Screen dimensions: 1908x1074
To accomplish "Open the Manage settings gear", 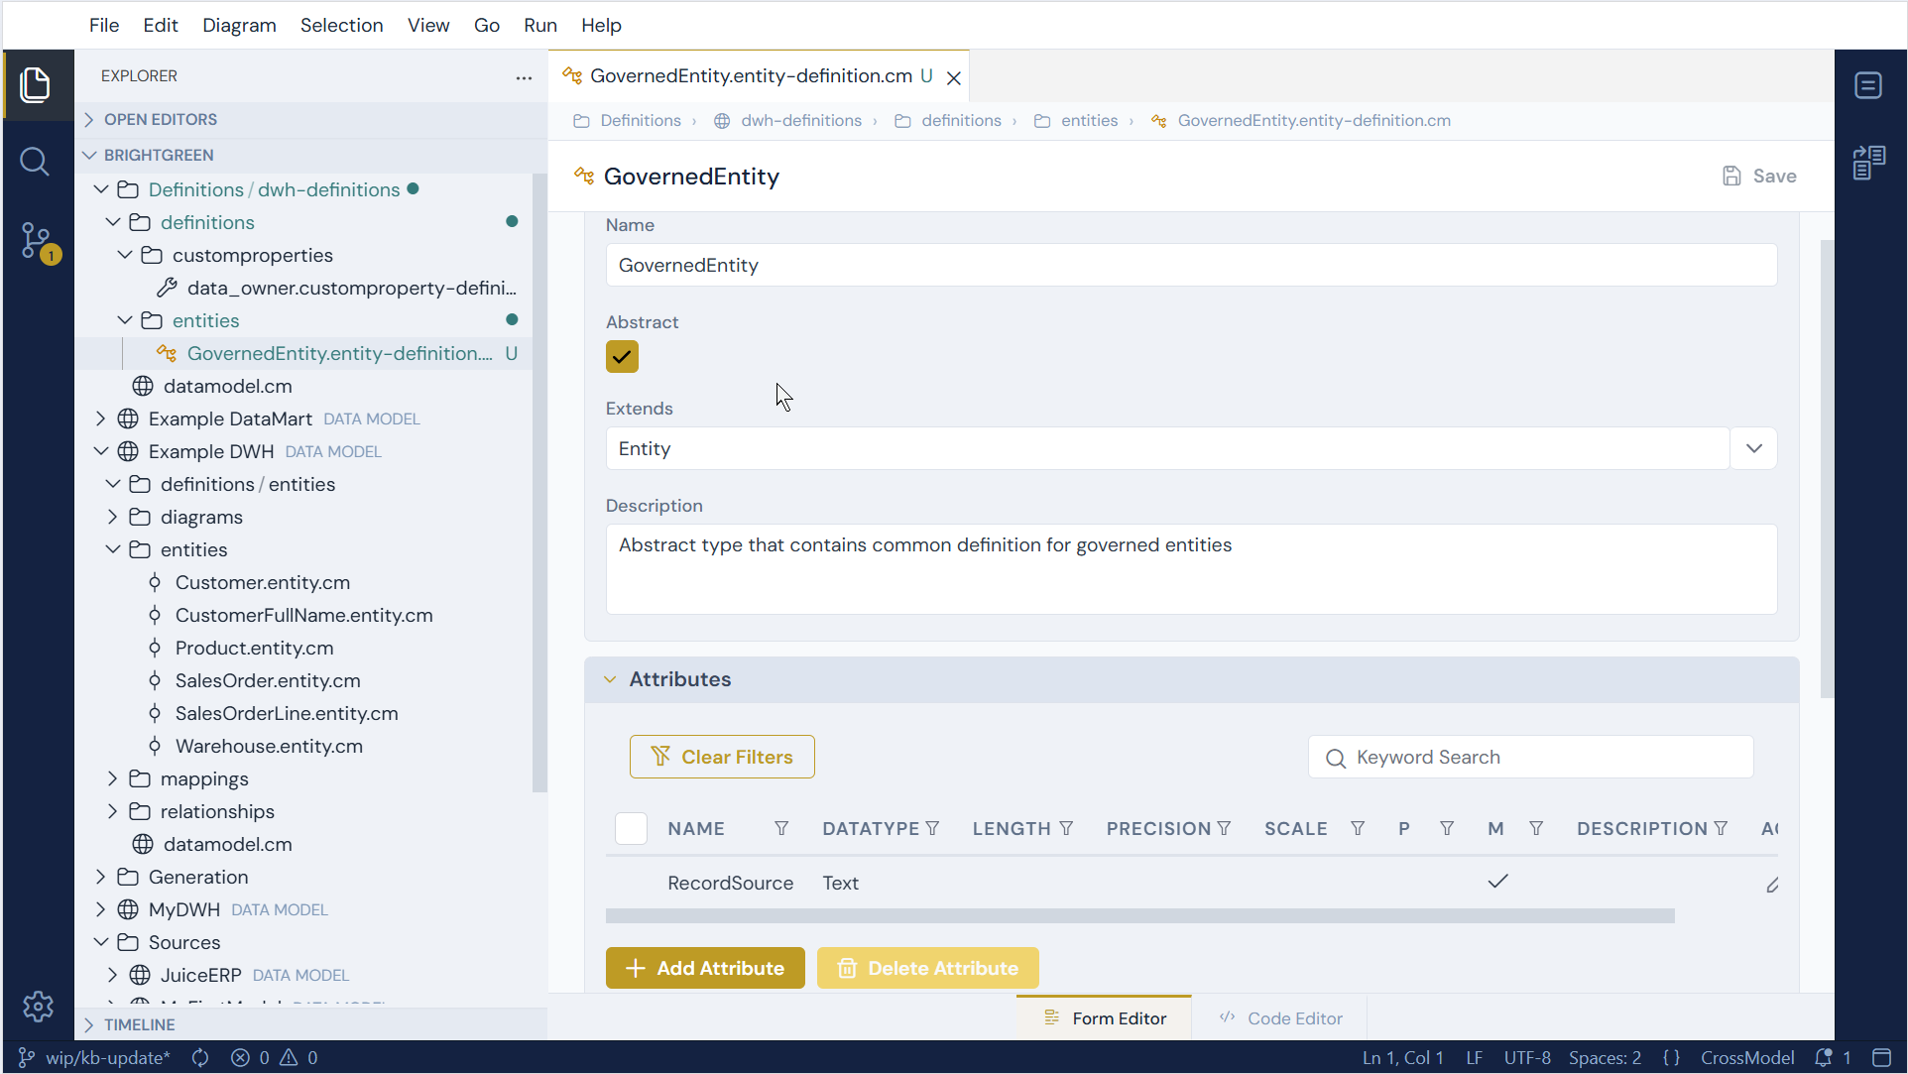I will [38, 1007].
